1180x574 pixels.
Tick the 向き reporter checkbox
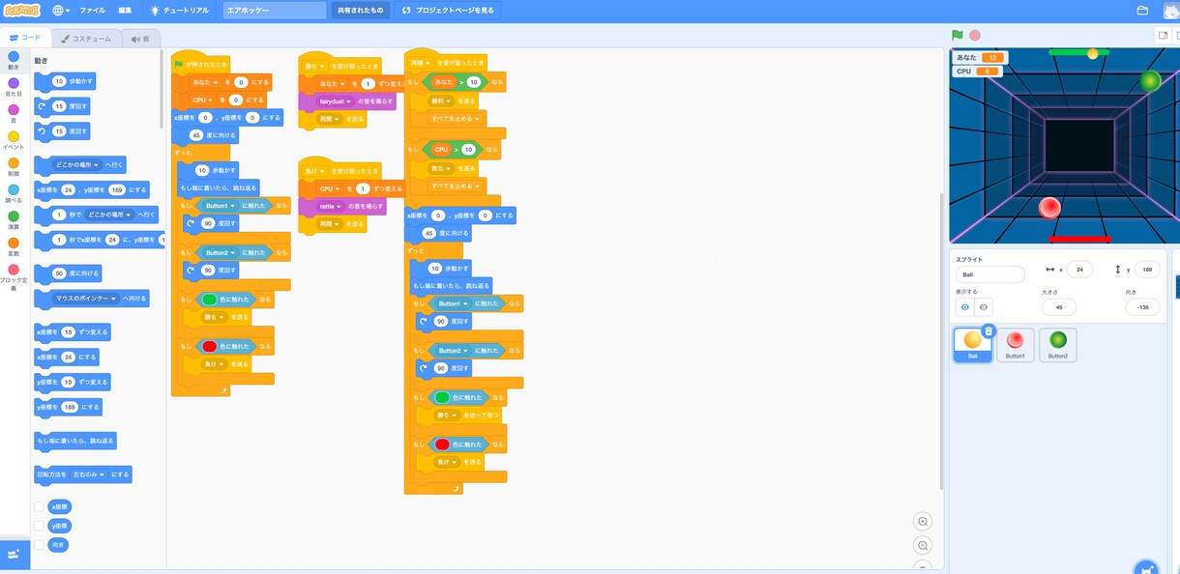[39, 545]
